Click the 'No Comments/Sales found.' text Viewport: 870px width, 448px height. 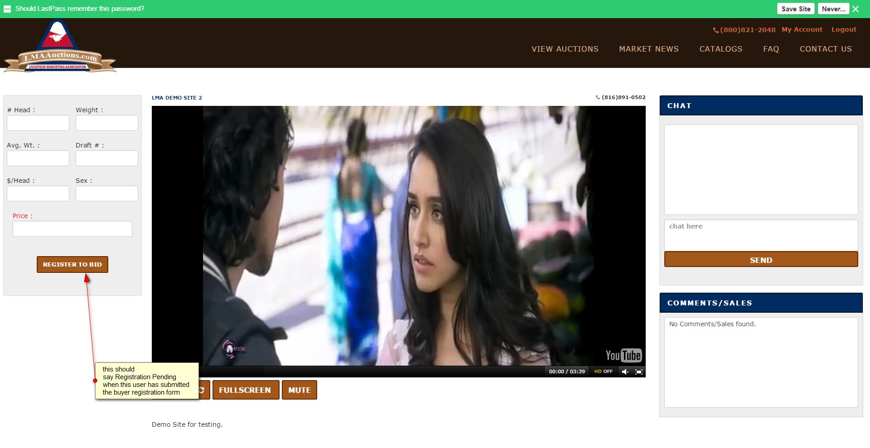click(712, 324)
